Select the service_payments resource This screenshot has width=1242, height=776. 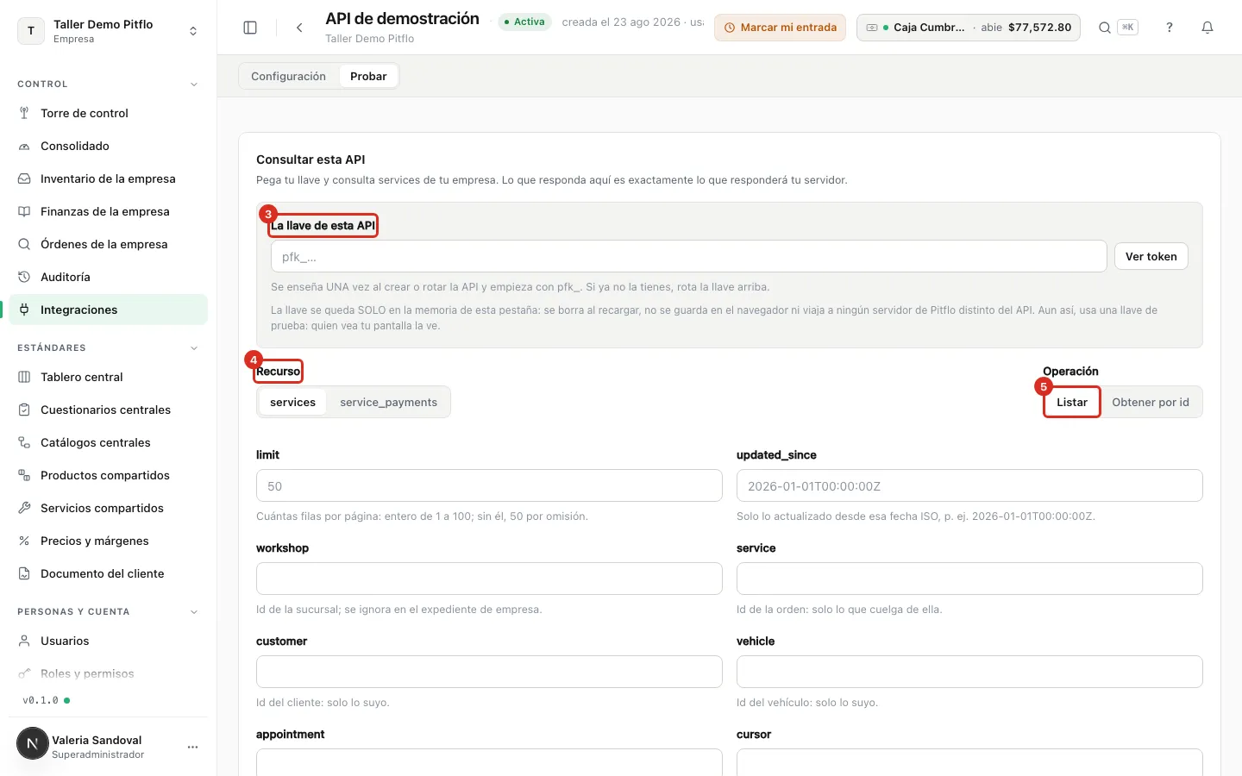tap(388, 402)
